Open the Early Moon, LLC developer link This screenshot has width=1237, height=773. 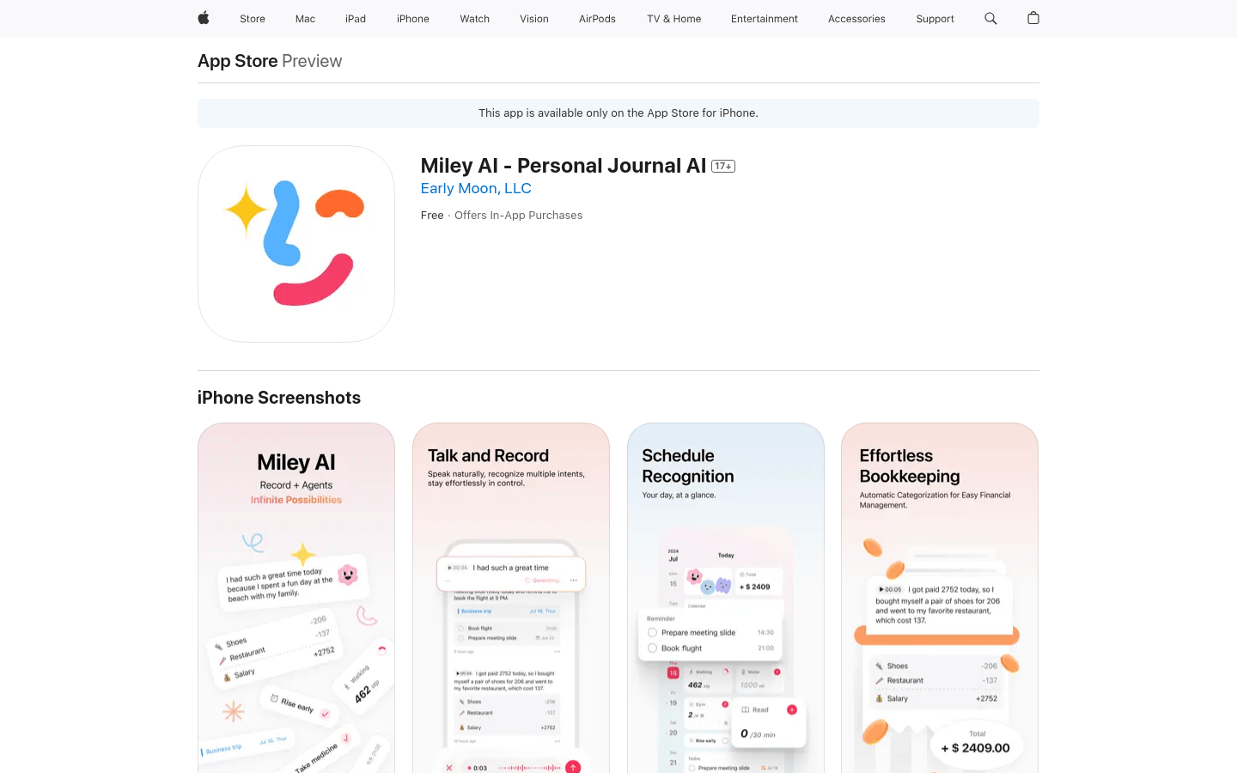pyautogui.click(x=476, y=188)
